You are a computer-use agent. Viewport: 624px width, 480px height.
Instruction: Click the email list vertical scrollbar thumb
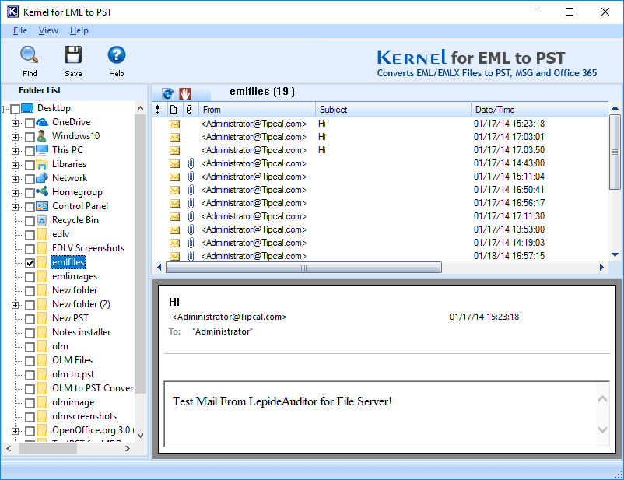615,152
